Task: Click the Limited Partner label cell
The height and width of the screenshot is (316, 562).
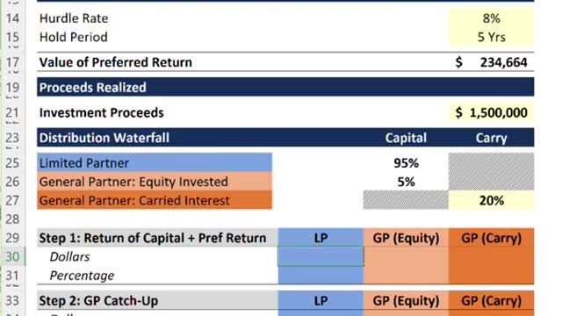Action: (155, 163)
